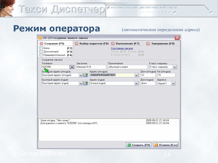Click the Отмена (Esc) button

[x=166, y=145]
